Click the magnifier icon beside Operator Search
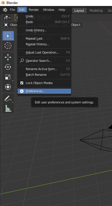This screenshot has height=206, width=112. coord(22,61)
